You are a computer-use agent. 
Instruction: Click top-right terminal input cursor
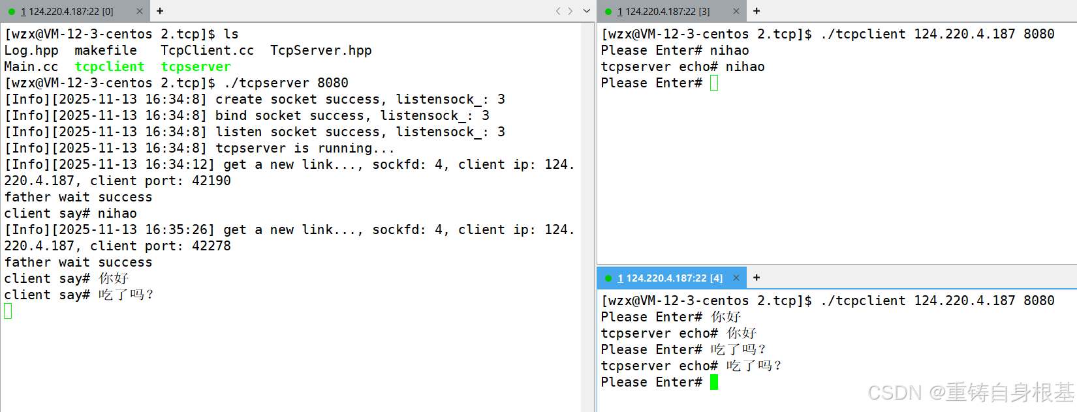(714, 83)
